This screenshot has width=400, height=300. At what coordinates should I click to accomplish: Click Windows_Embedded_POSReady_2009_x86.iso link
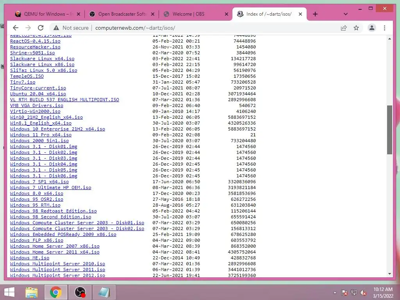(63, 234)
